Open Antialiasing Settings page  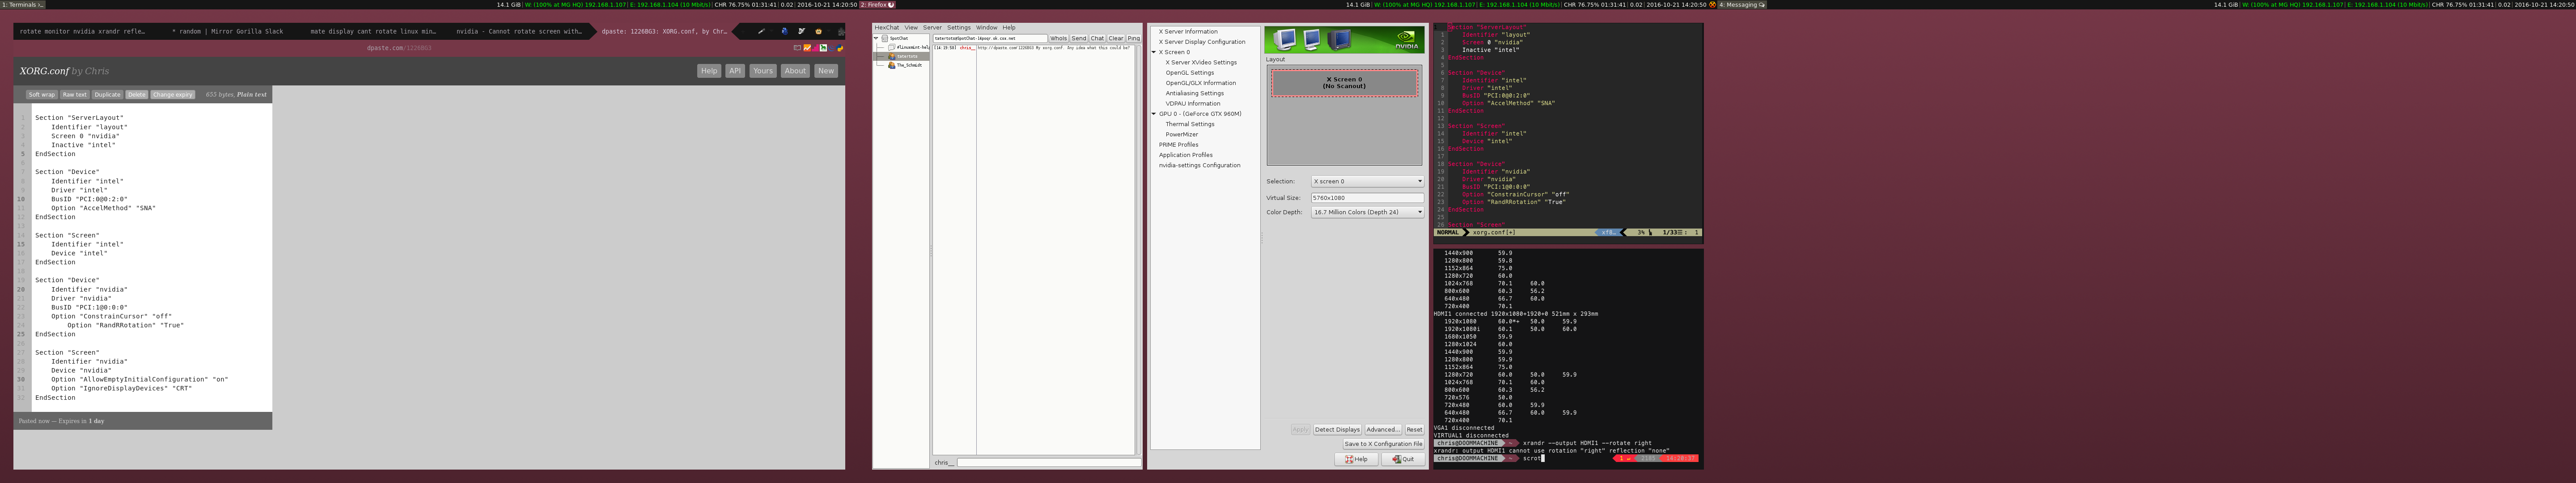point(1194,93)
